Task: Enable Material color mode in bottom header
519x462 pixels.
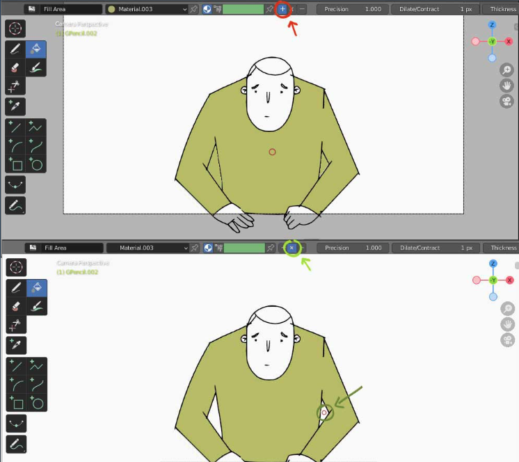Action: pos(208,248)
